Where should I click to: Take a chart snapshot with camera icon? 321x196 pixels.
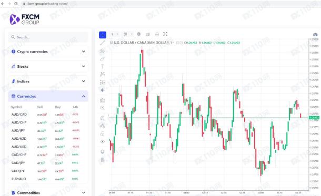(x=315, y=35)
